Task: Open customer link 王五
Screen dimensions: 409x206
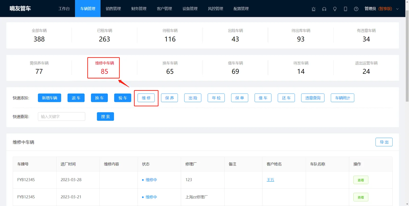Action: pyautogui.click(x=270, y=180)
